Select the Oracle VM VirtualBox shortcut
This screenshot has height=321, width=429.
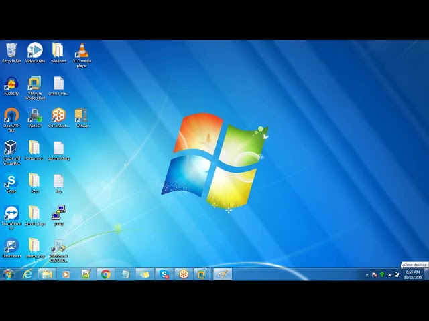11,152
